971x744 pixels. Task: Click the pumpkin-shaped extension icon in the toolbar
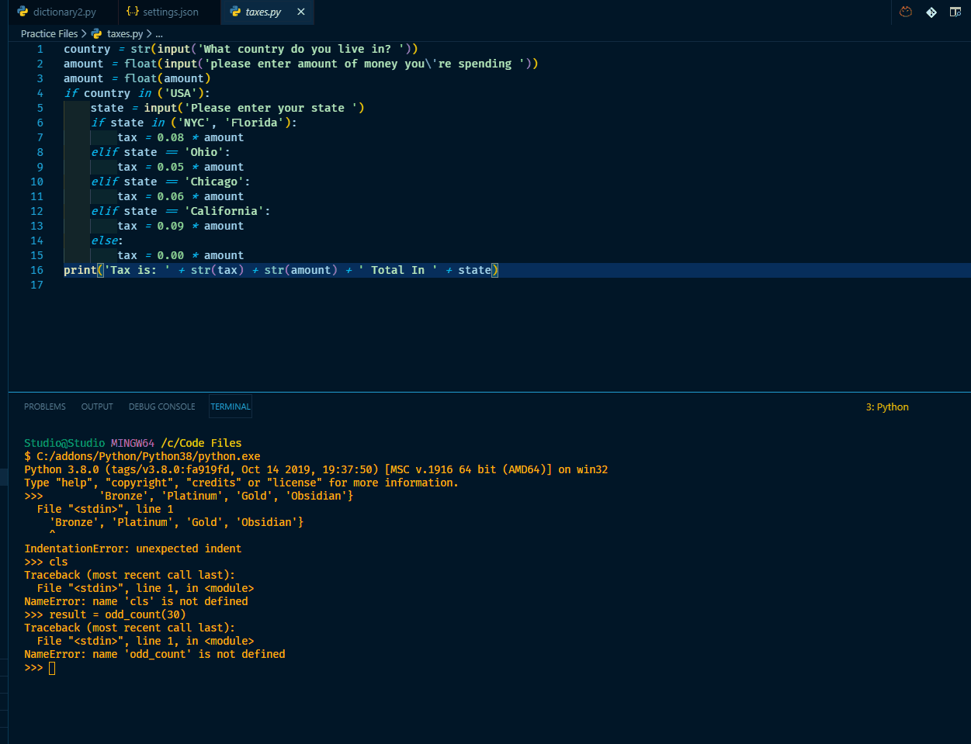coord(905,12)
